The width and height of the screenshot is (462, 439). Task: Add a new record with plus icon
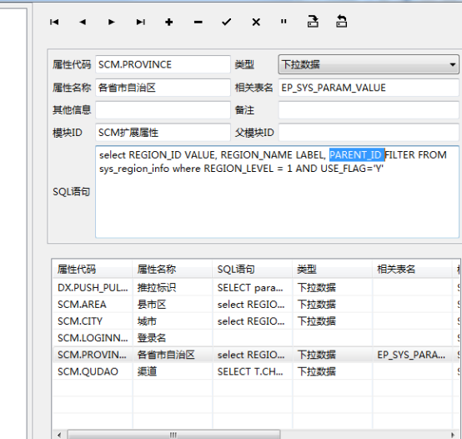168,22
